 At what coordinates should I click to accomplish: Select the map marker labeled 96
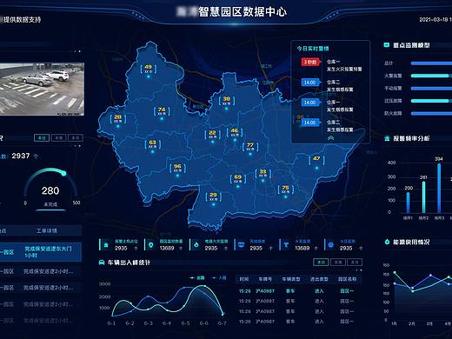[x=177, y=169]
